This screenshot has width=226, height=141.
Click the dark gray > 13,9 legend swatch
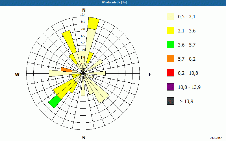click(x=170, y=101)
